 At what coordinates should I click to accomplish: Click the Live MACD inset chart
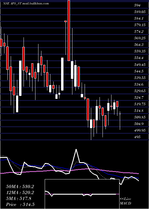click(x=82, y=194)
